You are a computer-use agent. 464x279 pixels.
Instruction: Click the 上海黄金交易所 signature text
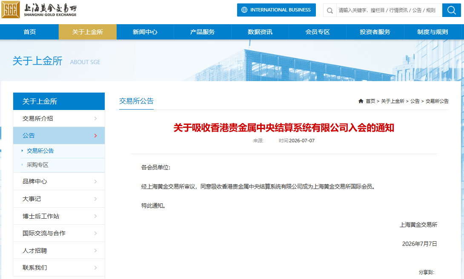coord(418,225)
